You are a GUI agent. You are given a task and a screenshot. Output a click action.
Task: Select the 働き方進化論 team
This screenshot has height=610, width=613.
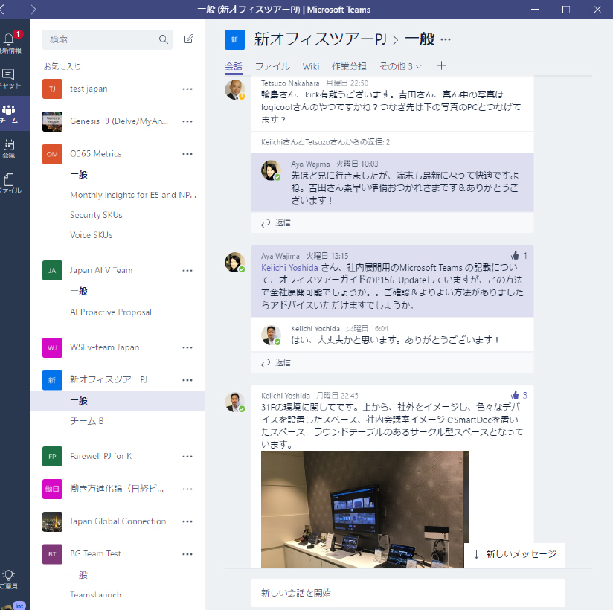pos(117,489)
